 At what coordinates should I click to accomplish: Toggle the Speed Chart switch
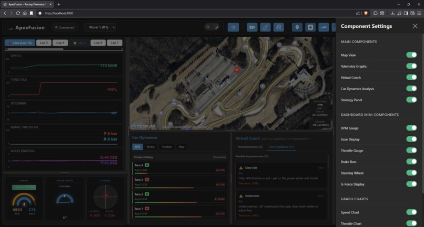411,212
